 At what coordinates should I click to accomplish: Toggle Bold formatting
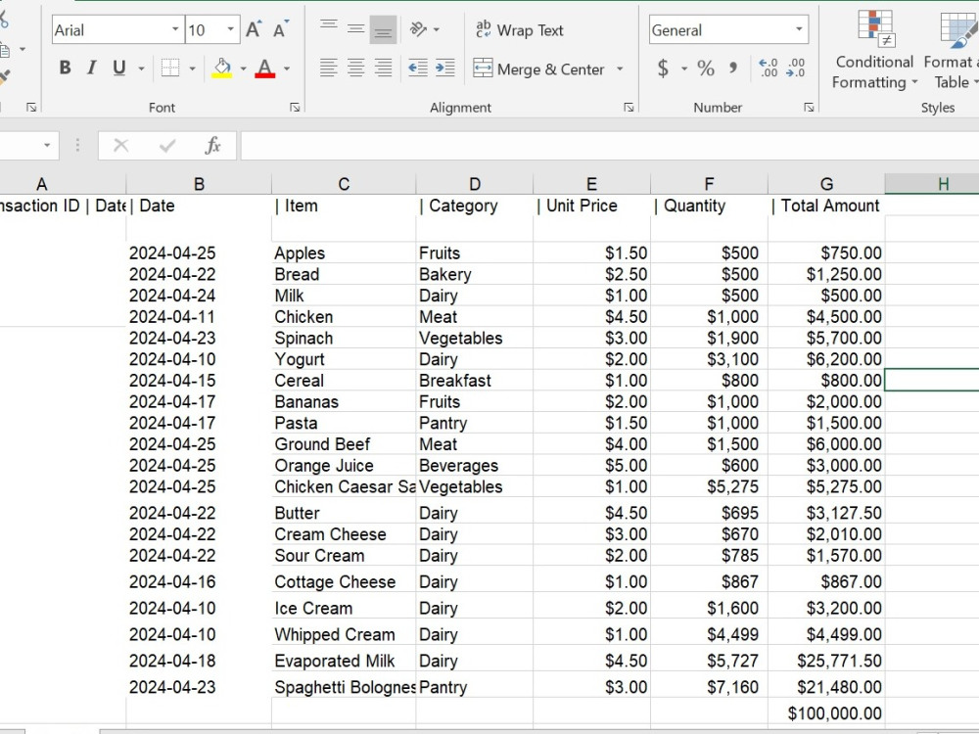click(x=65, y=68)
